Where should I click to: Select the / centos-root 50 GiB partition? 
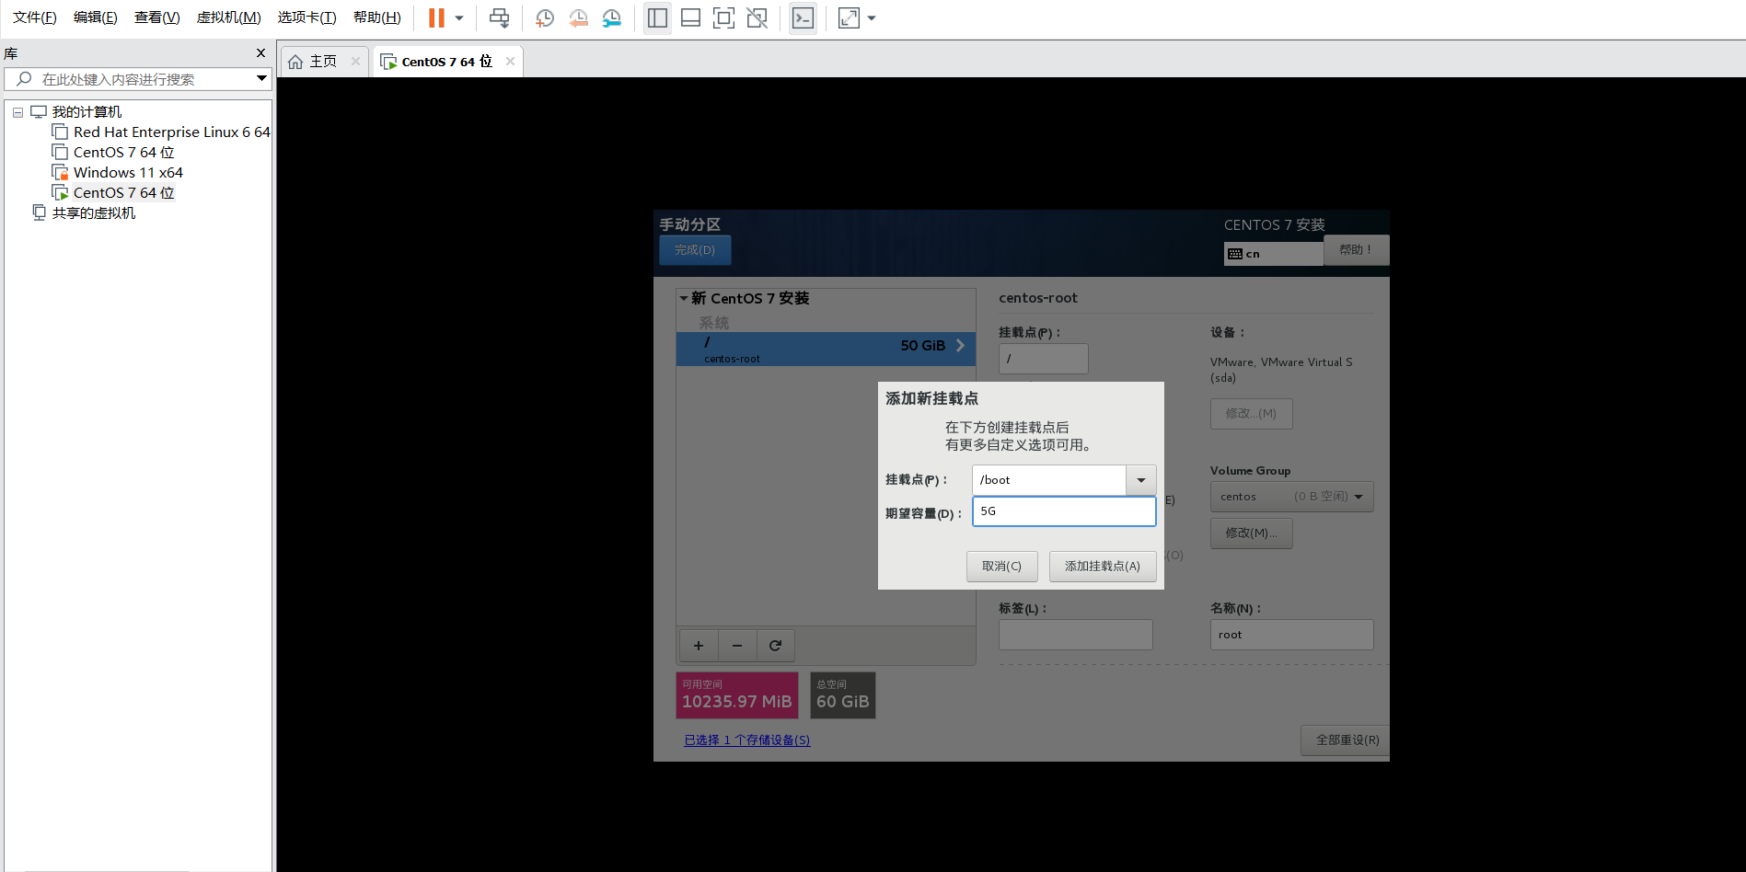826,350
